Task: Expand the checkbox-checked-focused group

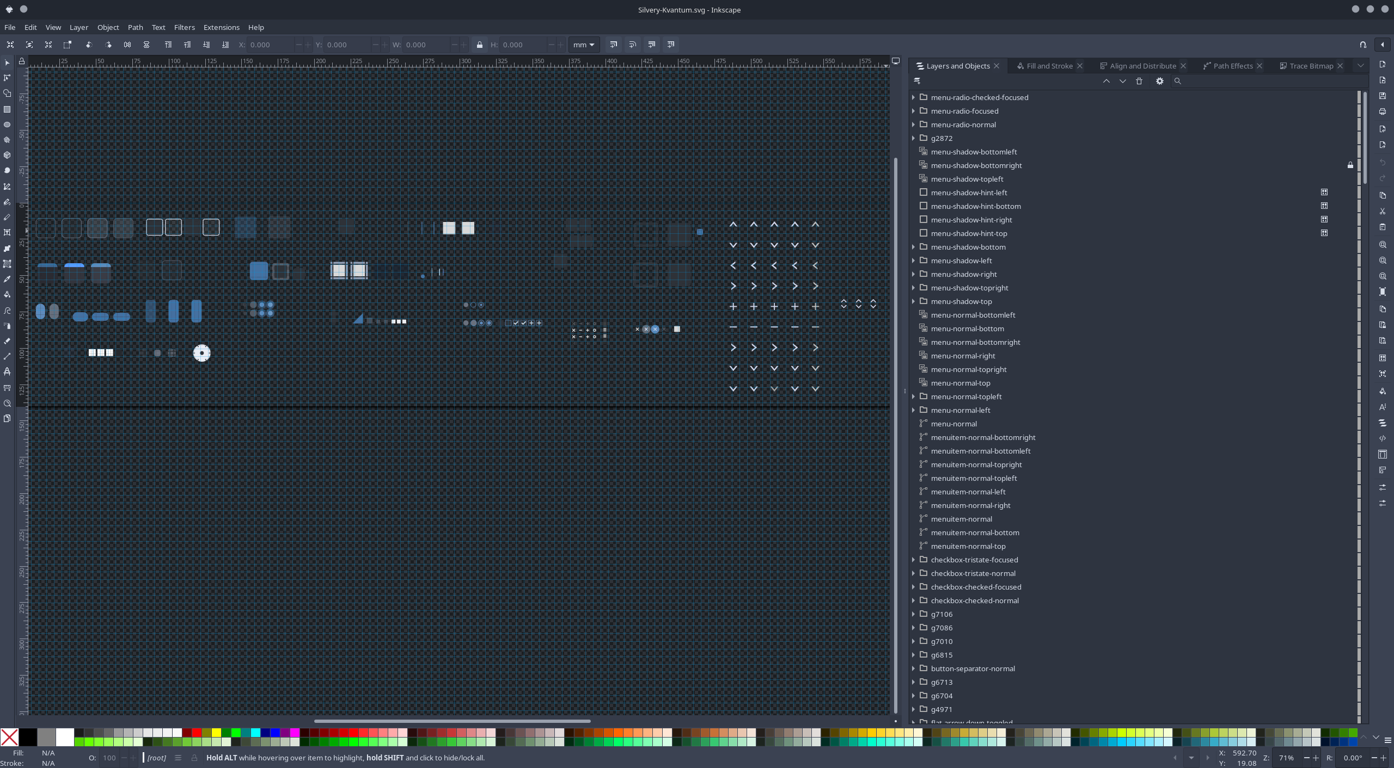Action: (914, 587)
